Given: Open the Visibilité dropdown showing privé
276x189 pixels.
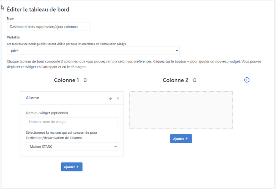Looking at the screenshot, I should 93,51.
